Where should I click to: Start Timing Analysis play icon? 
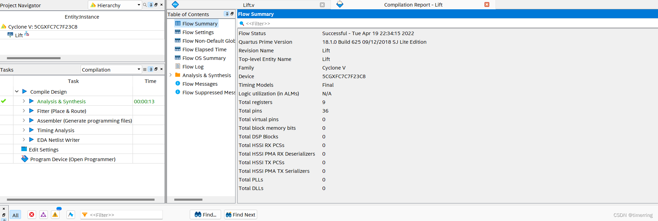click(31, 130)
